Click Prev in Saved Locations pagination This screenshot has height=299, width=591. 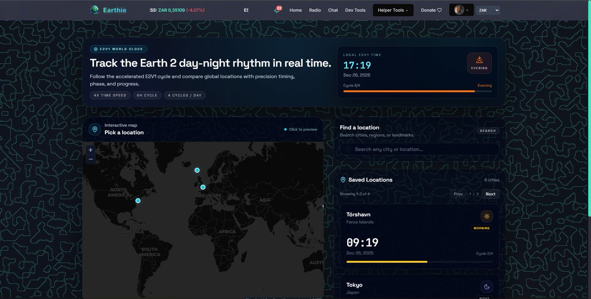click(458, 194)
